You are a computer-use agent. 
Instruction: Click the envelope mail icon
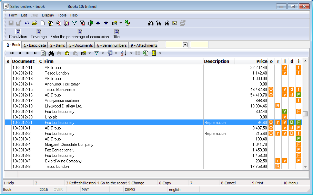point(175,23)
